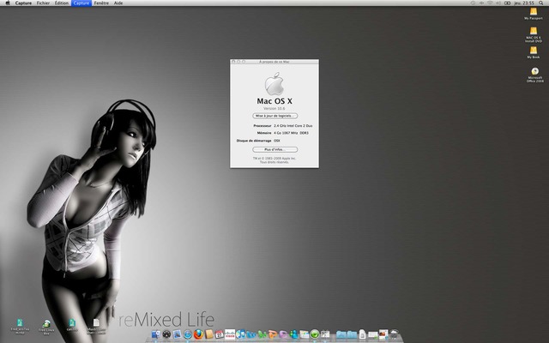Open the Fichier menu

(x=43, y=3)
